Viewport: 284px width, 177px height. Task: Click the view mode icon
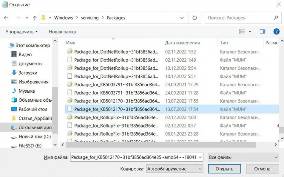coord(242,31)
